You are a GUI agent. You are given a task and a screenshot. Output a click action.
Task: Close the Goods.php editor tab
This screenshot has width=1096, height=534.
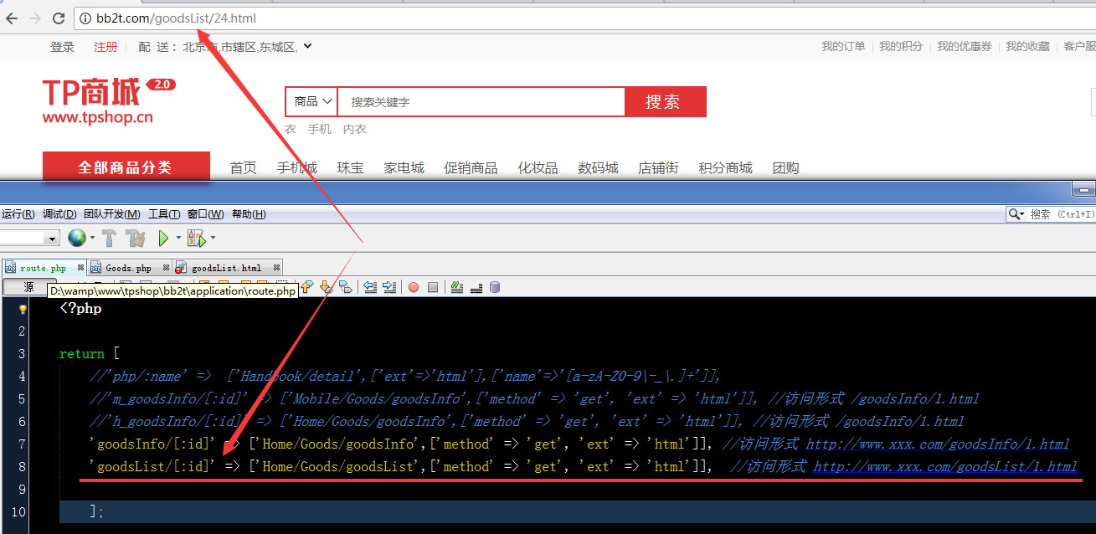tap(167, 268)
